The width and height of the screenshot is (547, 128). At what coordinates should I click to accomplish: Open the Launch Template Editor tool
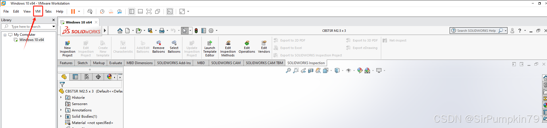[210, 48]
